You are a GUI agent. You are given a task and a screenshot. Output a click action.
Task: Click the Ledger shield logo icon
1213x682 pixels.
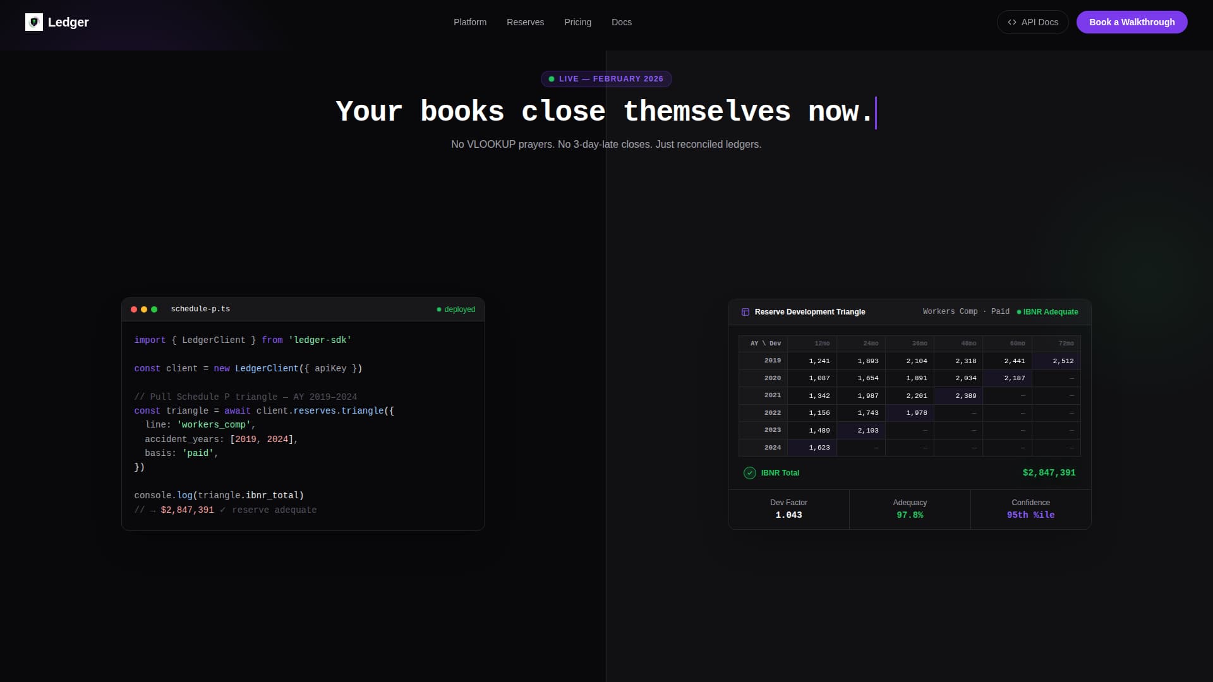pos(34,22)
